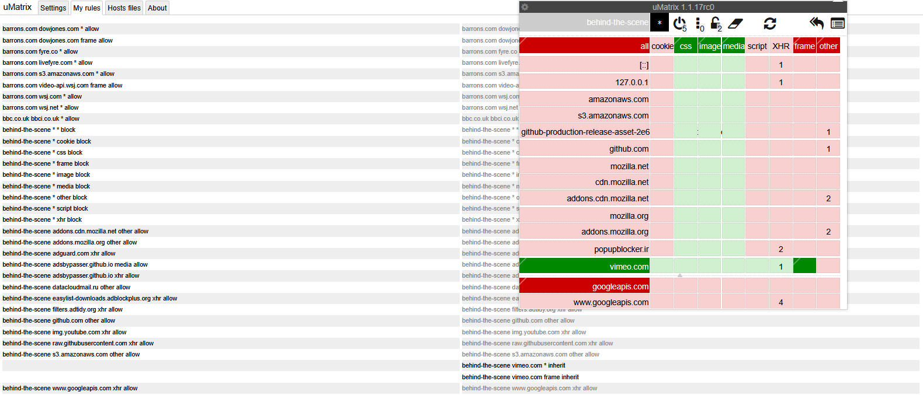Click the behind-the-scene scope selector
Screen dimensions: 923x395
[585, 23]
